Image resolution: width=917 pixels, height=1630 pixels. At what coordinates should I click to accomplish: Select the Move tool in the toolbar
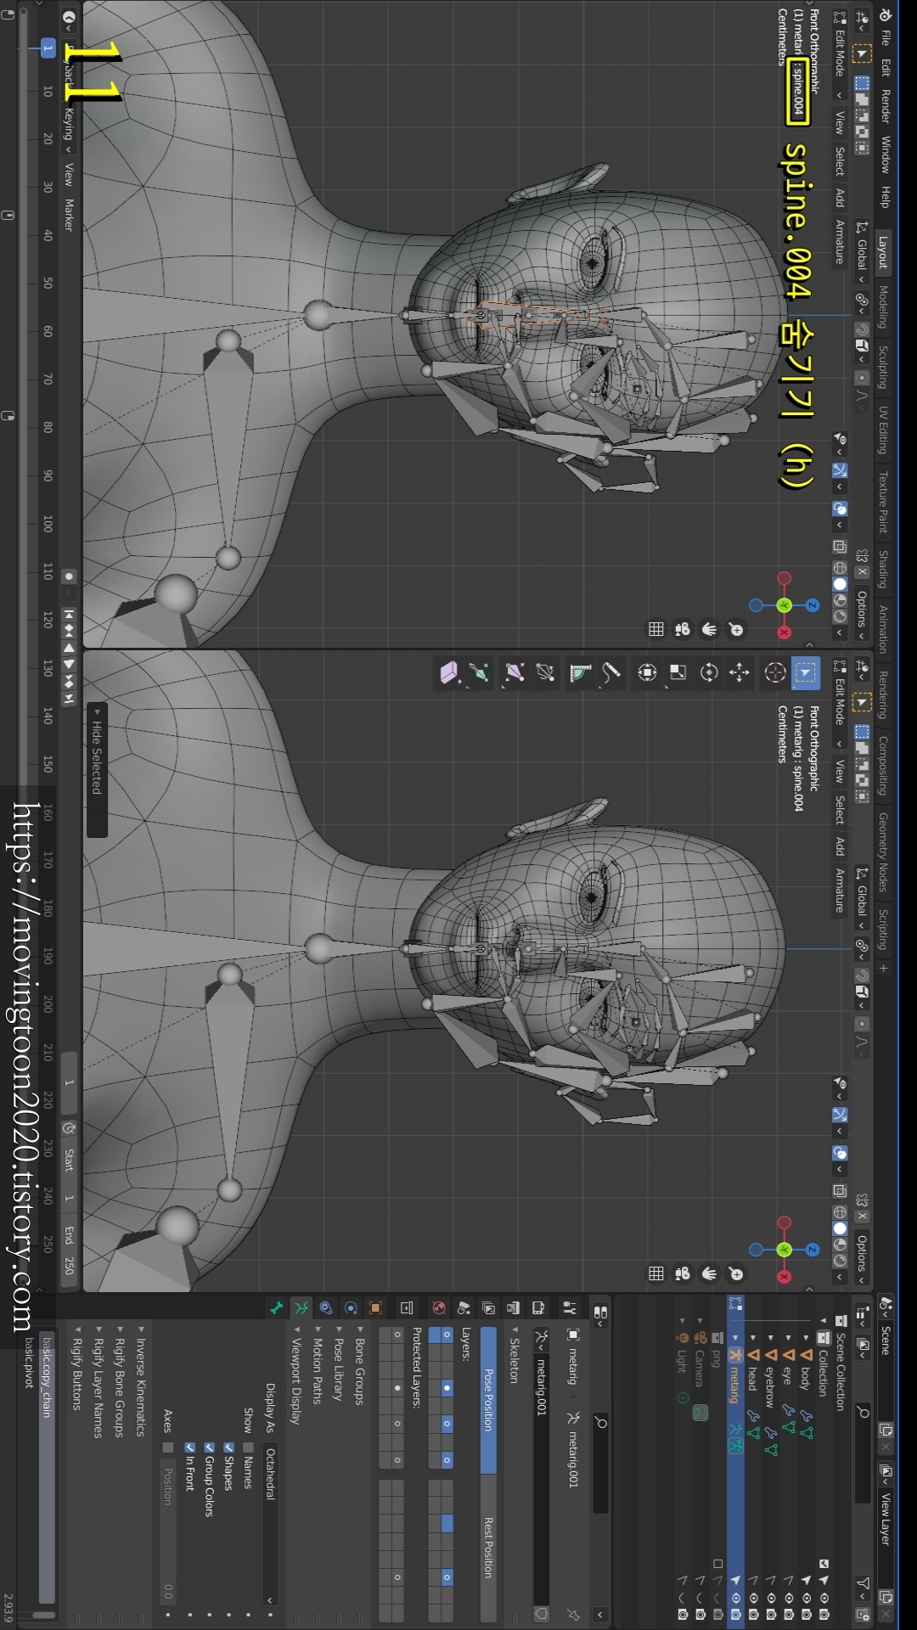point(739,673)
